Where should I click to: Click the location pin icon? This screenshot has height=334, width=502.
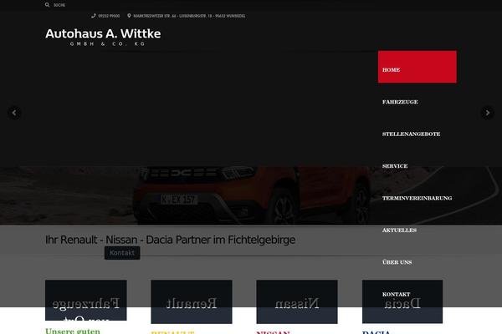[x=129, y=16]
